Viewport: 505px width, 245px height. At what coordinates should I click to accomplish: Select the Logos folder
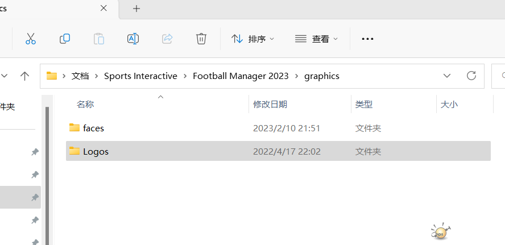(x=278, y=151)
